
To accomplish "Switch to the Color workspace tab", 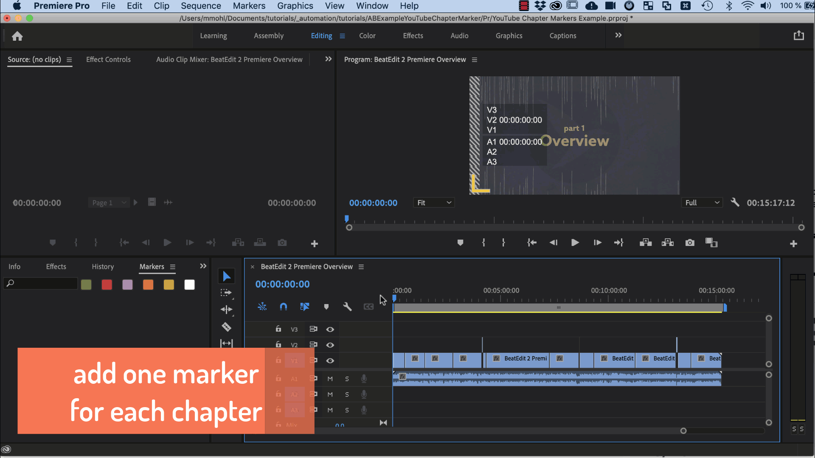I will click(367, 36).
